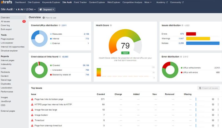This screenshot has height=128, width=222.
Task: Click the Ahrefs logo
Action: (x=6, y=2)
